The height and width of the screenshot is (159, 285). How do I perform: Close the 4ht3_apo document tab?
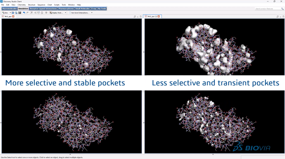[13, 17]
